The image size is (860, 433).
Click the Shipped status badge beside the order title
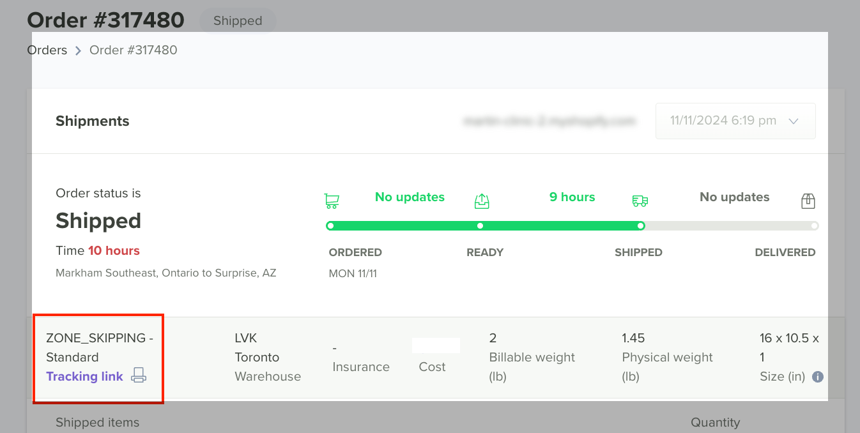click(x=238, y=20)
